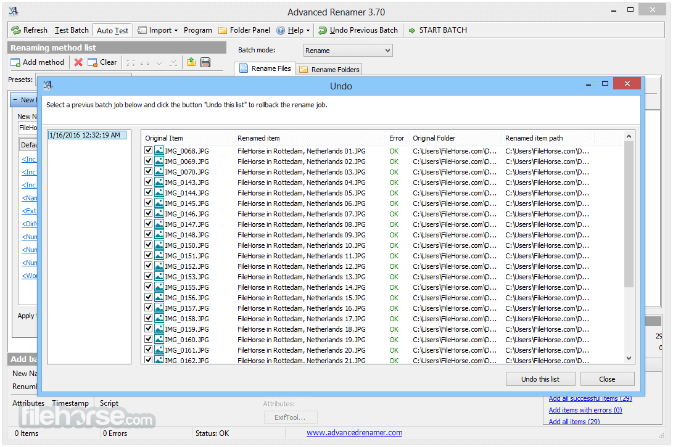The height and width of the screenshot is (447, 673).
Task: Sort by the Original Item column header
Action: (x=188, y=138)
